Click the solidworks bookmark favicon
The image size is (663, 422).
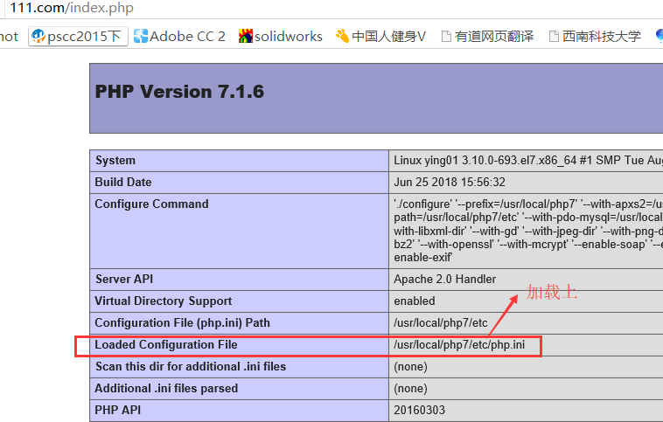click(x=245, y=37)
